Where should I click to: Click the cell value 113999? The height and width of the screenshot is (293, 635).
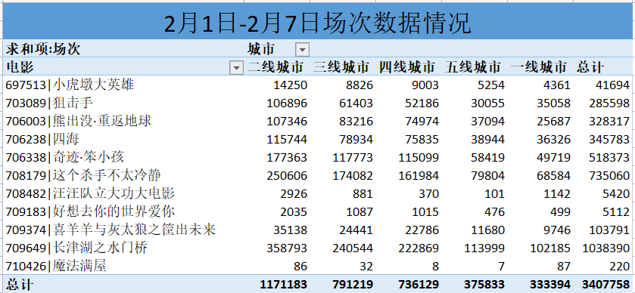coord(484,248)
